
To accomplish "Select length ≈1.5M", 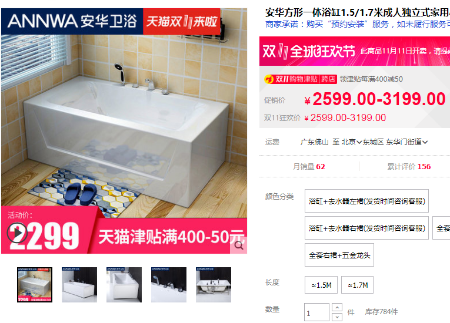I will [321, 285].
